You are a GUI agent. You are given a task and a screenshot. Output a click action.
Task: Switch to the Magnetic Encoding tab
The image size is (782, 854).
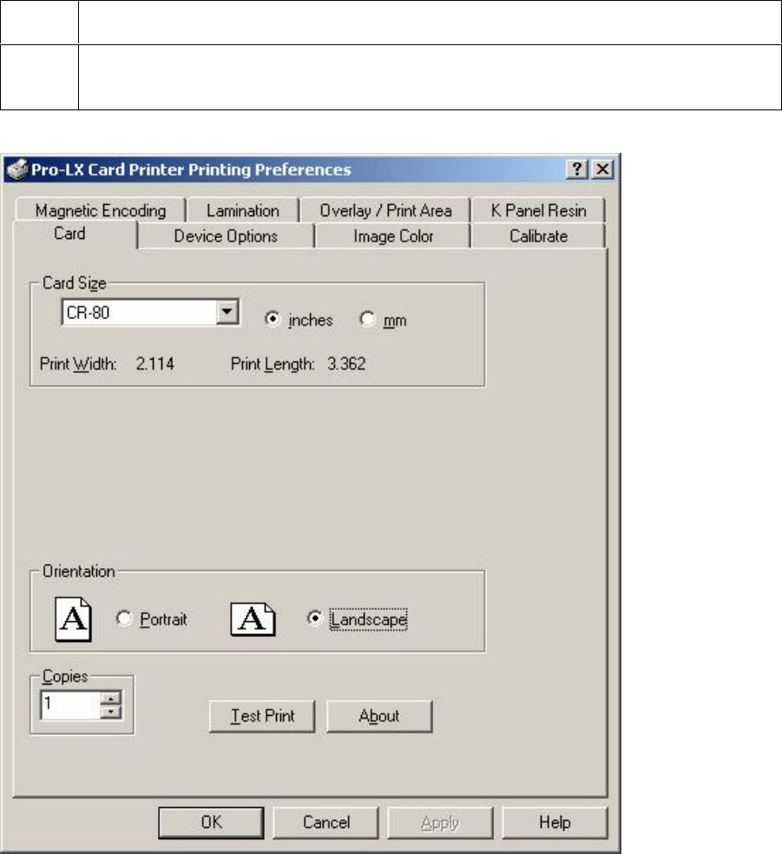click(101, 211)
